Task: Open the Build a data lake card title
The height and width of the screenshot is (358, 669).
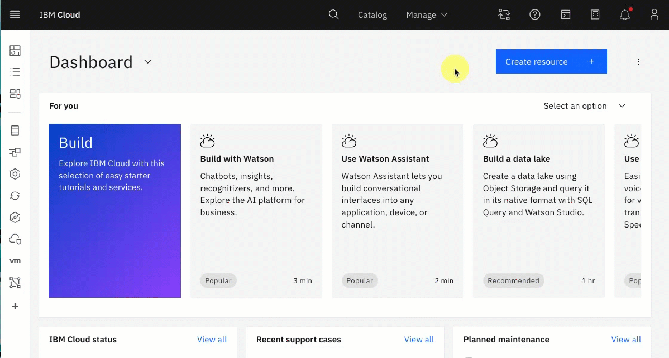Action: point(516,159)
